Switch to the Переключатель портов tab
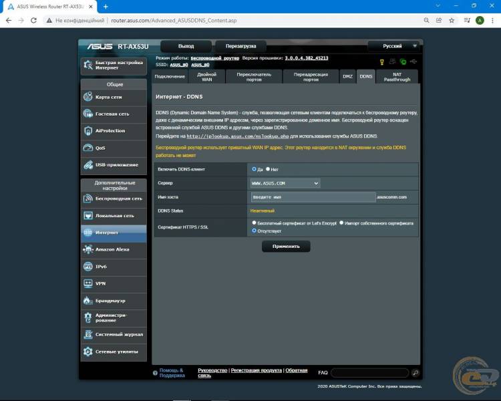501x401 pixels. pyautogui.click(x=254, y=76)
